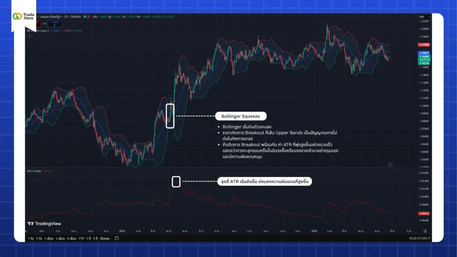Click the 15:22:17 UTC+7 timezone clock
Image resolution: width=457 pixels, height=257 pixels.
tap(420, 238)
